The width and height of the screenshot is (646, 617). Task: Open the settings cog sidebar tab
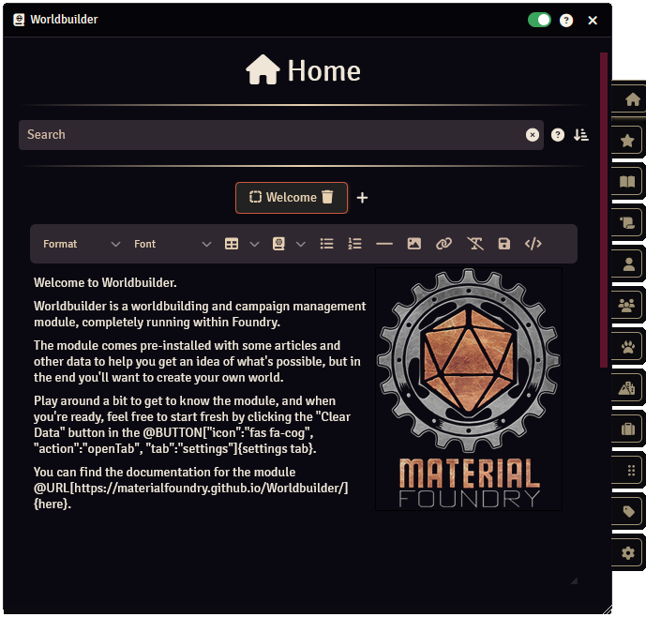pyautogui.click(x=627, y=552)
